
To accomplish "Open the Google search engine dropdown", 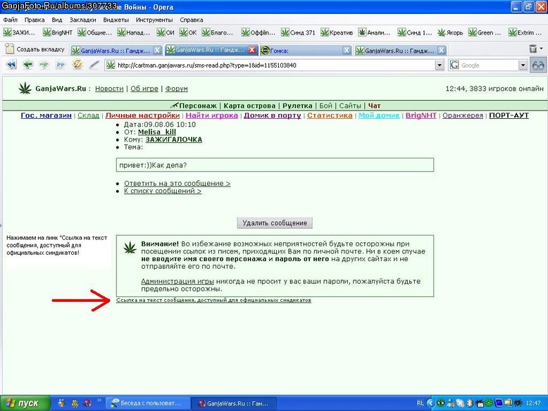I will click(523, 65).
